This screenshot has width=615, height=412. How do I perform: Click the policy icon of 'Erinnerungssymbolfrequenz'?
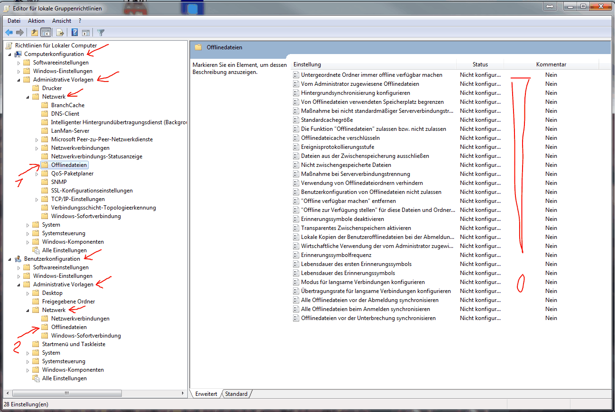[296, 255]
